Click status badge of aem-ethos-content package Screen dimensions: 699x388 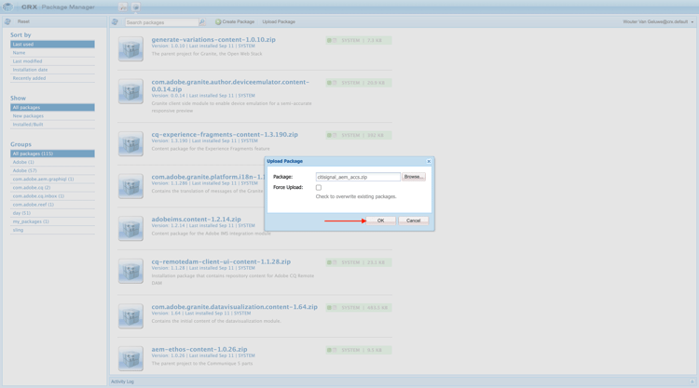point(359,350)
